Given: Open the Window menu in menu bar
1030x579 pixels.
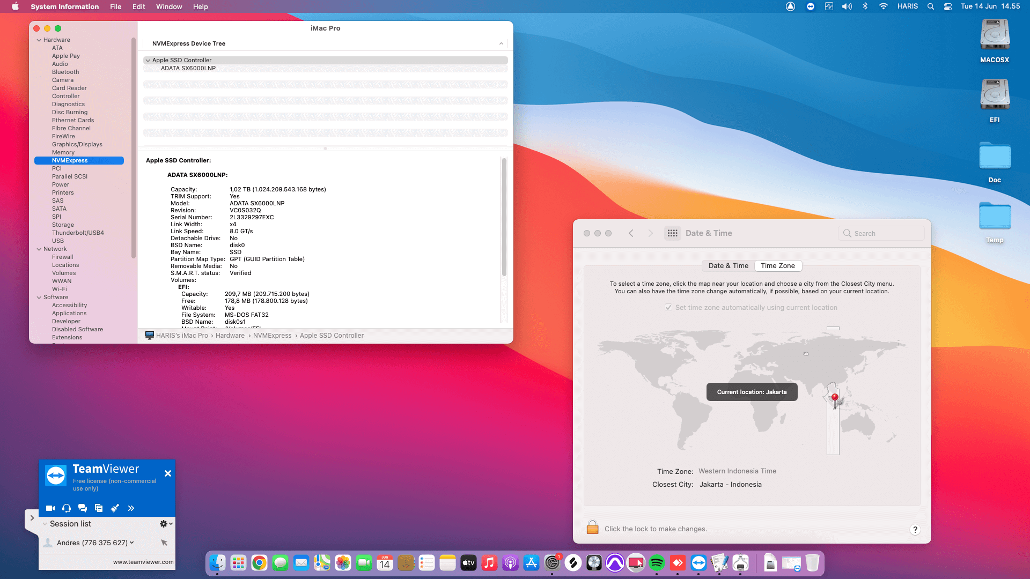Looking at the screenshot, I should click(x=168, y=6).
